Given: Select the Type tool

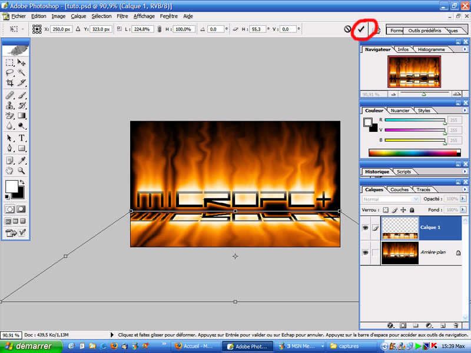Looking at the screenshot, I should (21, 138).
